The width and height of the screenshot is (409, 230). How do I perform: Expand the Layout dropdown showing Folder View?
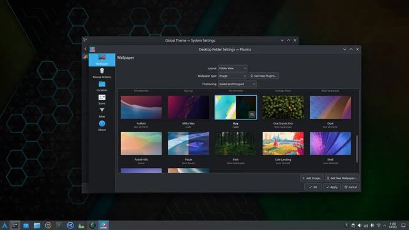click(x=233, y=68)
